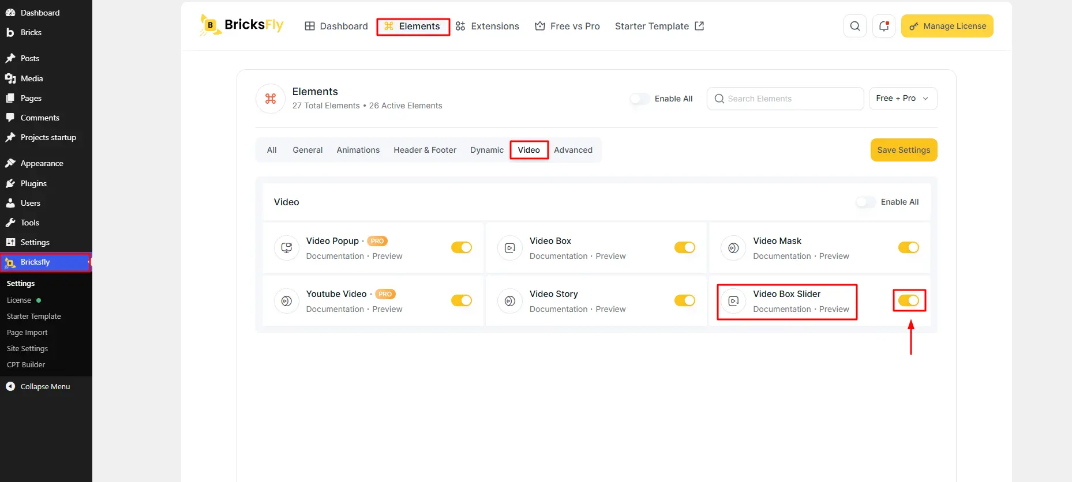Disable the Video Box Slider switch
This screenshot has width=1072, height=482.
(909, 300)
